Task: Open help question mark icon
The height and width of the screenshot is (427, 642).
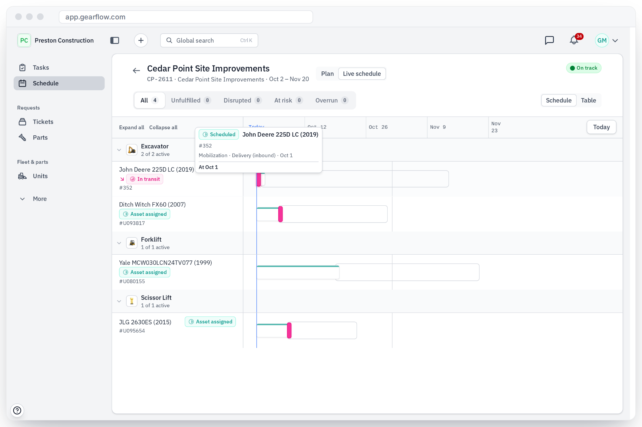Action: [x=17, y=410]
